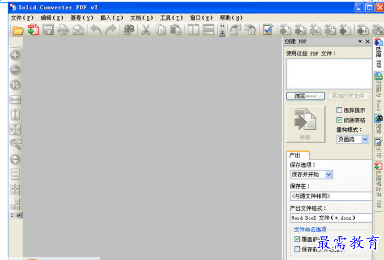Select the 产出 tab
This screenshot has width=384, height=260.
298,155
